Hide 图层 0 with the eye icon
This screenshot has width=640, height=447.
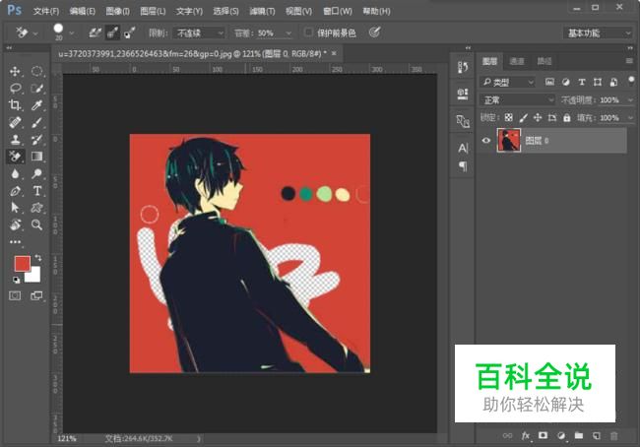tap(485, 141)
